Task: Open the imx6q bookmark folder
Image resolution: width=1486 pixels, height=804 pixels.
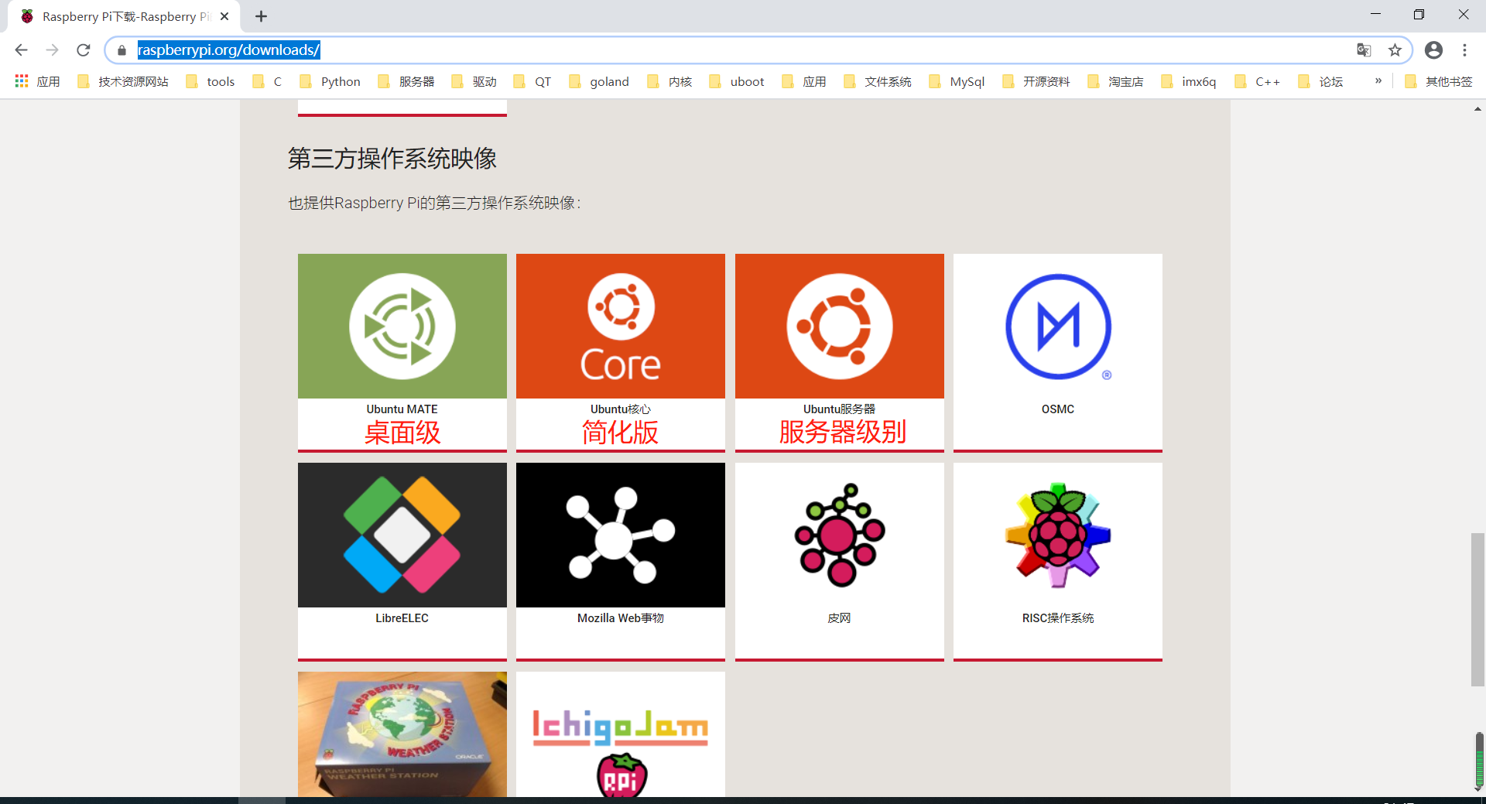Action: tap(1189, 81)
